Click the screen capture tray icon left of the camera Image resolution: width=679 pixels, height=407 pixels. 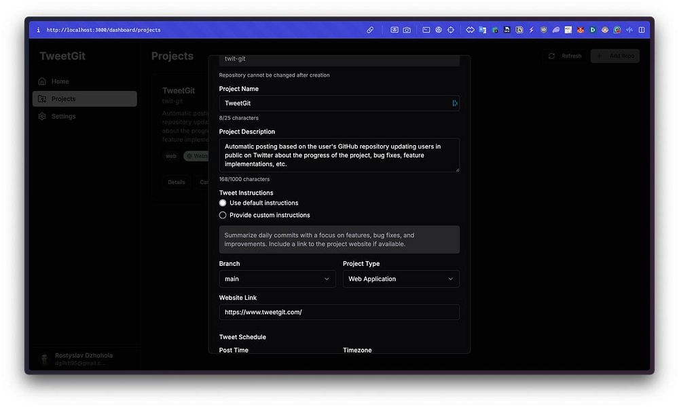coord(394,30)
